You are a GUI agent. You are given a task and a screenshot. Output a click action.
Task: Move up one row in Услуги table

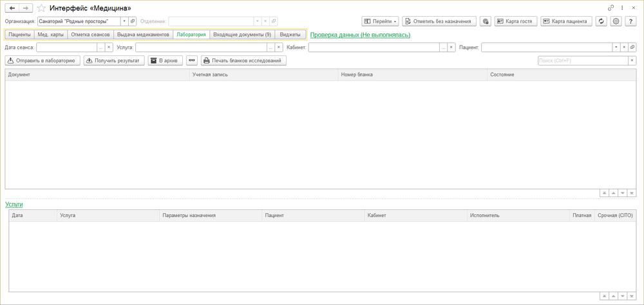pyautogui.click(x=614, y=296)
